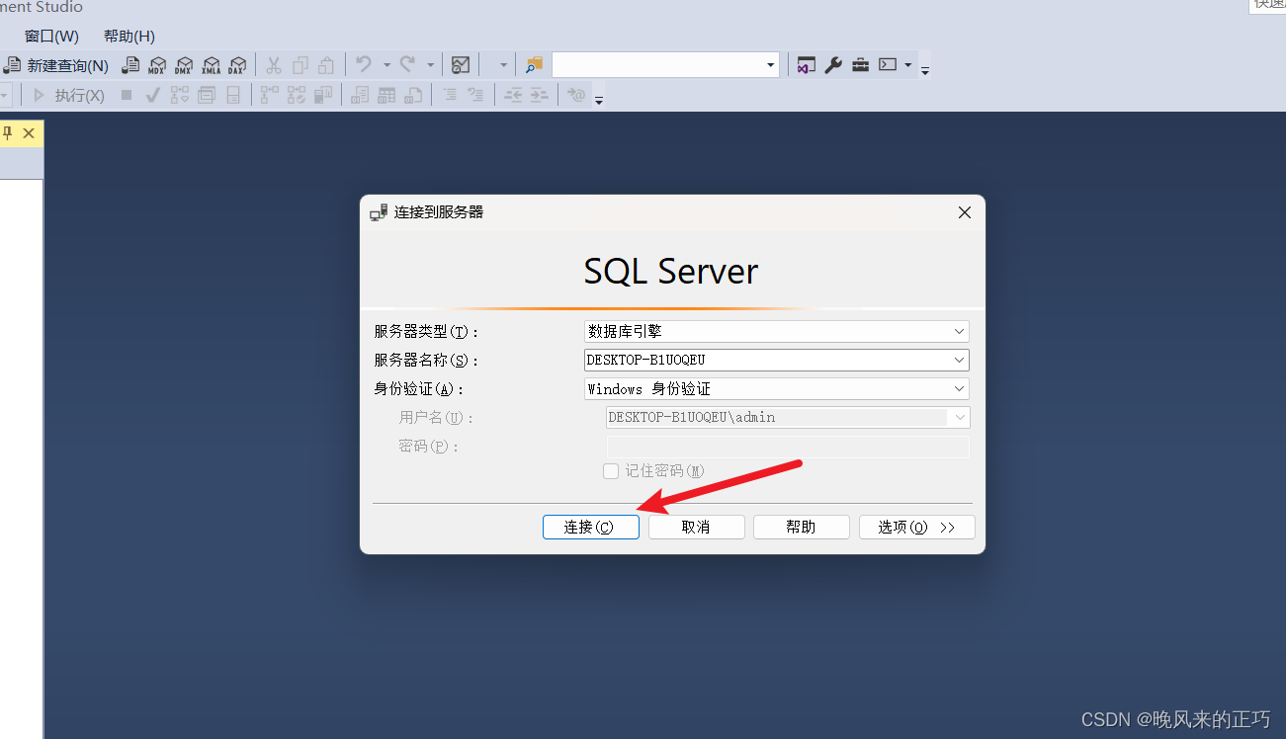Open a new DAX query
Screen dimensions: 1286x739
click(x=237, y=65)
